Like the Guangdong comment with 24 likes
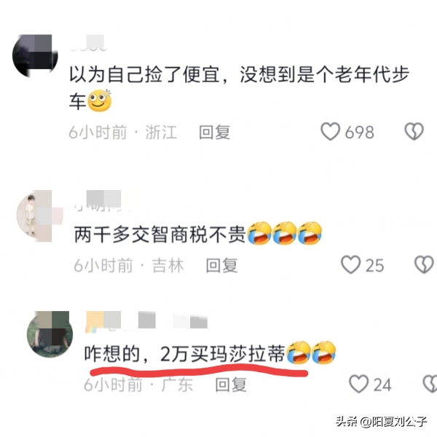The width and height of the screenshot is (437, 437). click(358, 384)
